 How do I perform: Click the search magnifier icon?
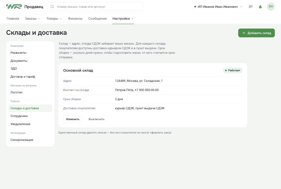point(52,7)
